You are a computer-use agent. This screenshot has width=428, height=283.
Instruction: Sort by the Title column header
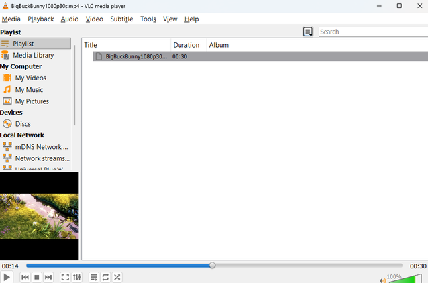pyautogui.click(x=126, y=45)
